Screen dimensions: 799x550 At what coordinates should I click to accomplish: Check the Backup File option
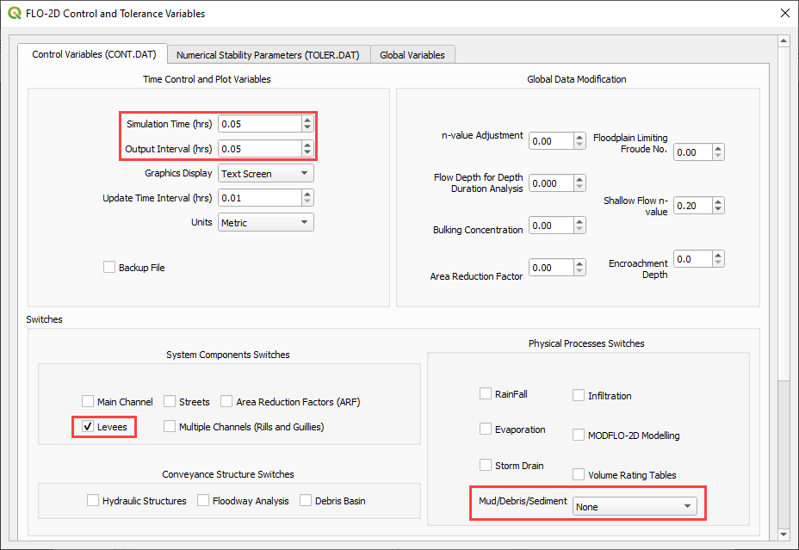tap(109, 268)
